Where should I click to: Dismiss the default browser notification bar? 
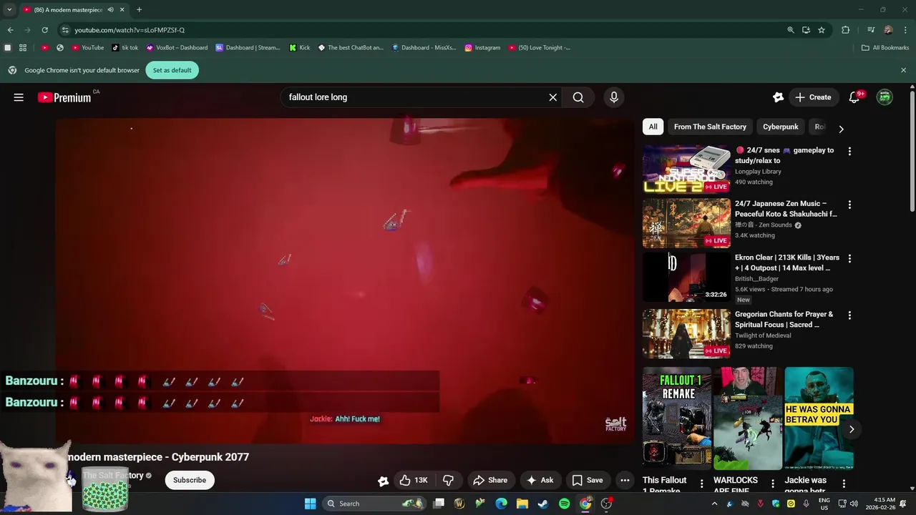pyautogui.click(x=903, y=70)
